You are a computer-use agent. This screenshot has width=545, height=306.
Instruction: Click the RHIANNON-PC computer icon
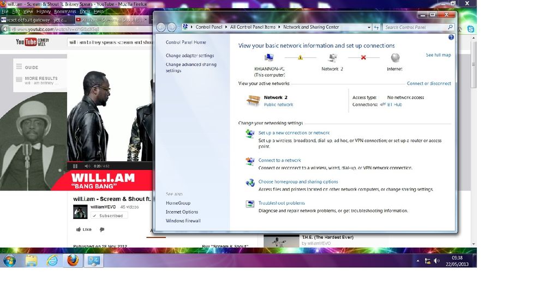coord(268,58)
